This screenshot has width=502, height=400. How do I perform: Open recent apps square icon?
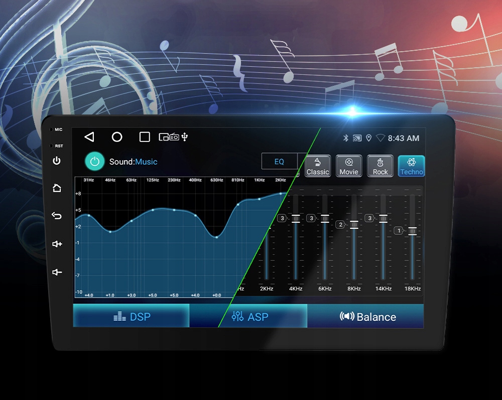(145, 137)
